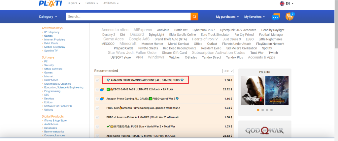Click the Software heading

(x=48, y=57)
